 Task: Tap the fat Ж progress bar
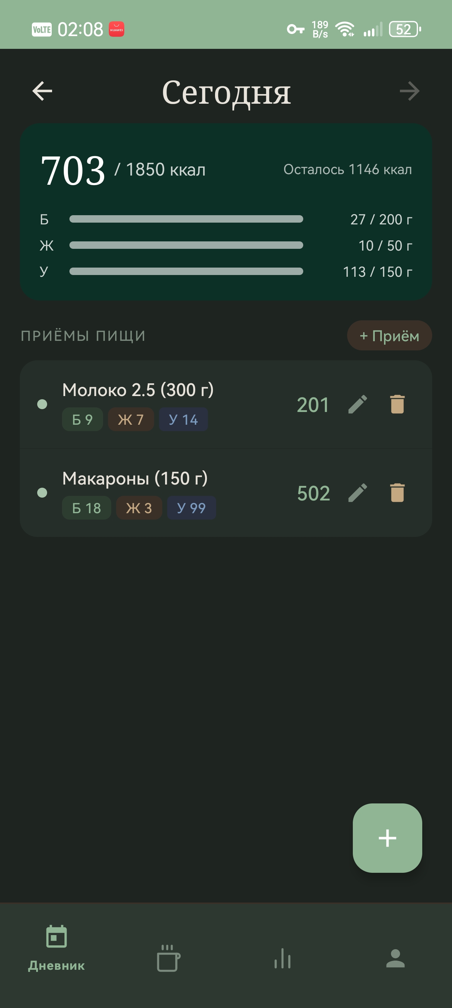pos(186,245)
